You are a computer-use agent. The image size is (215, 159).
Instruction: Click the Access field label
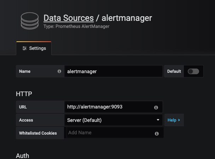tap(26, 120)
